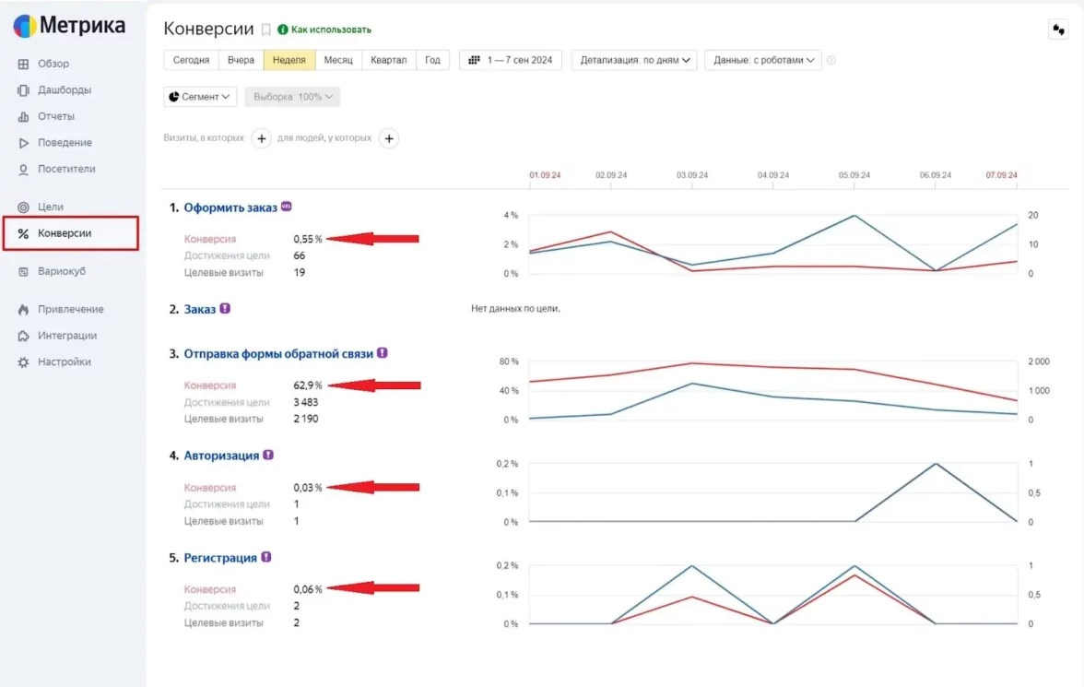The width and height of the screenshot is (1084, 687).
Task: Click the top-right compare icon button
Action: pyautogui.click(x=1058, y=30)
